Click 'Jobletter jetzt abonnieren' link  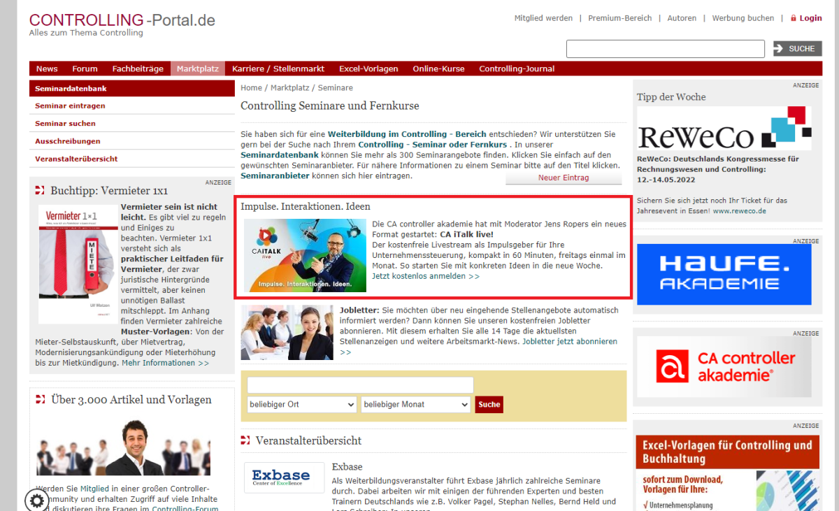click(569, 342)
